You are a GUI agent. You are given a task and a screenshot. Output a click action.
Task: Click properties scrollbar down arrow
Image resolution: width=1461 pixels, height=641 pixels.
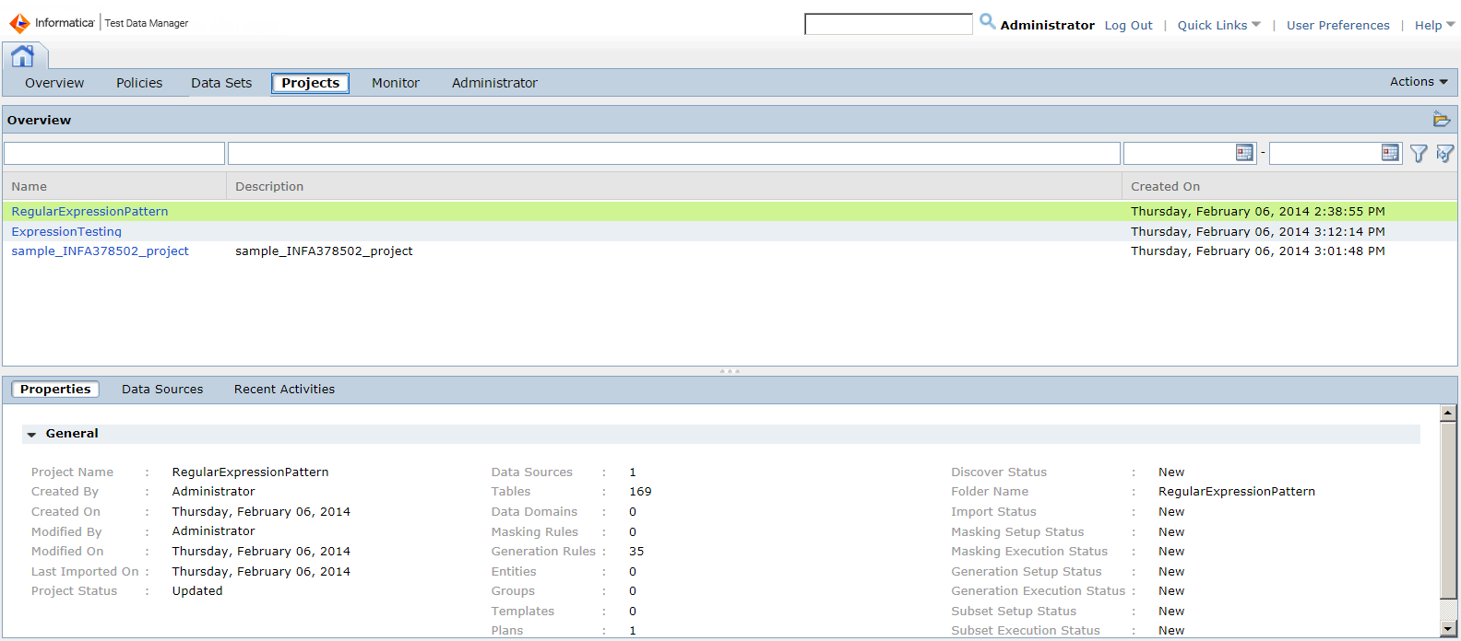pyautogui.click(x=1448, y=629)
